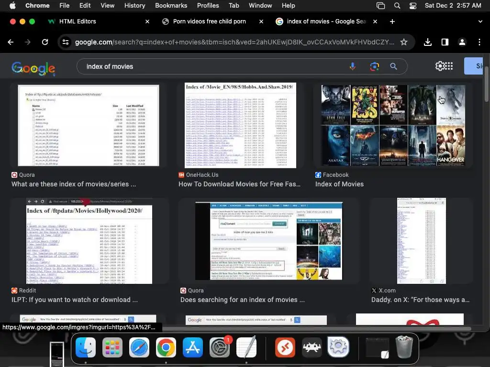490x367 pixels.
Task: Open the Window menu
Action: 260,5
